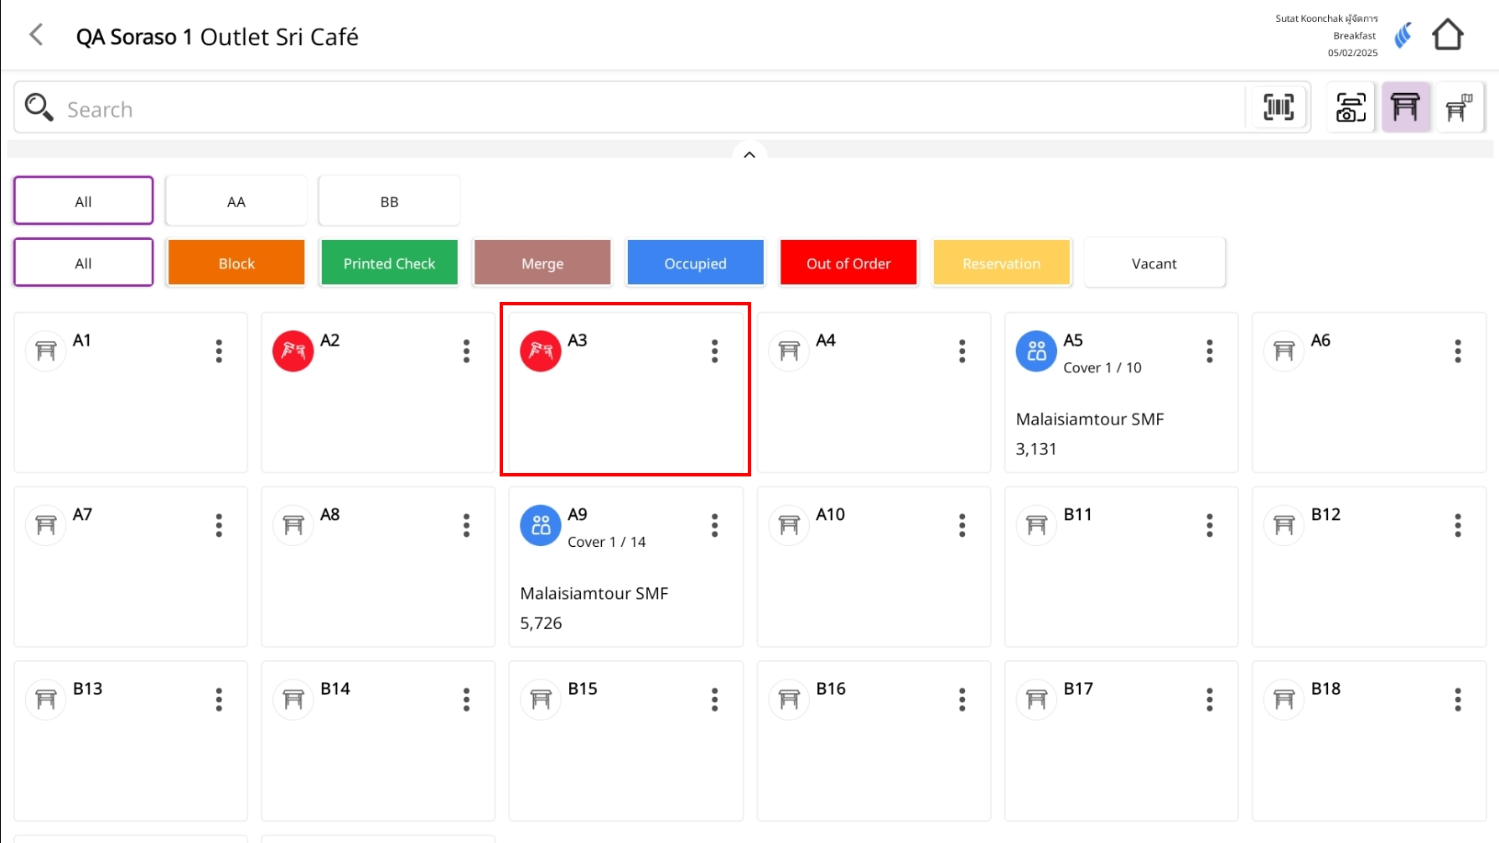Select the table view icon
1499x843 pixels.
click(x=1405, y=107)
